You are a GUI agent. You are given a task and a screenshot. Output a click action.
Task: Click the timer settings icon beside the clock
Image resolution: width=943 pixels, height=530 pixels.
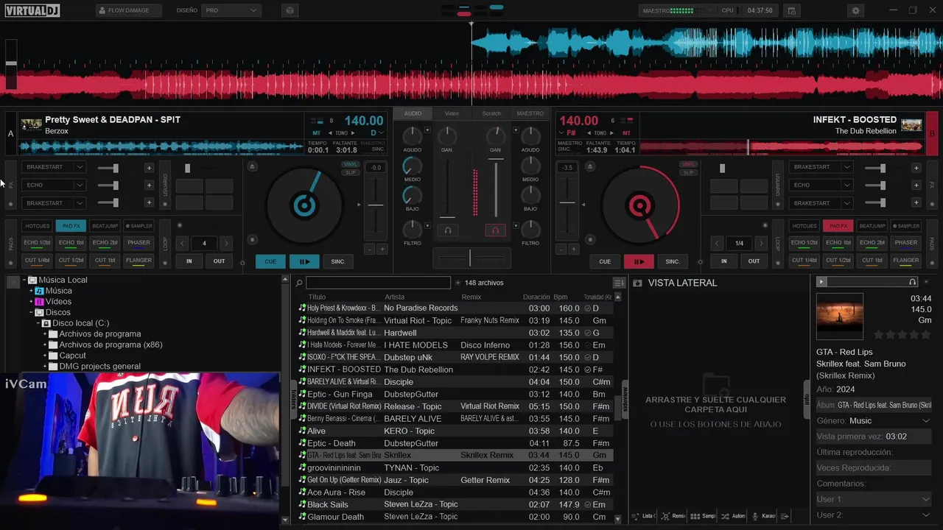[x=791, y=10]
